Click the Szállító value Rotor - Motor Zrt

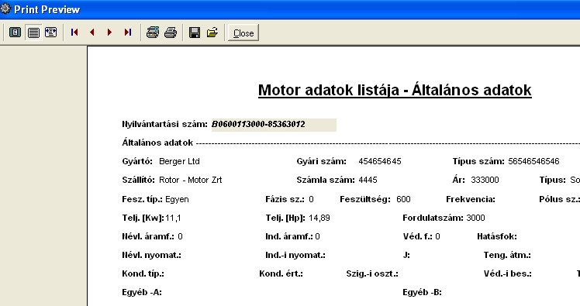(x=191, y=180)
